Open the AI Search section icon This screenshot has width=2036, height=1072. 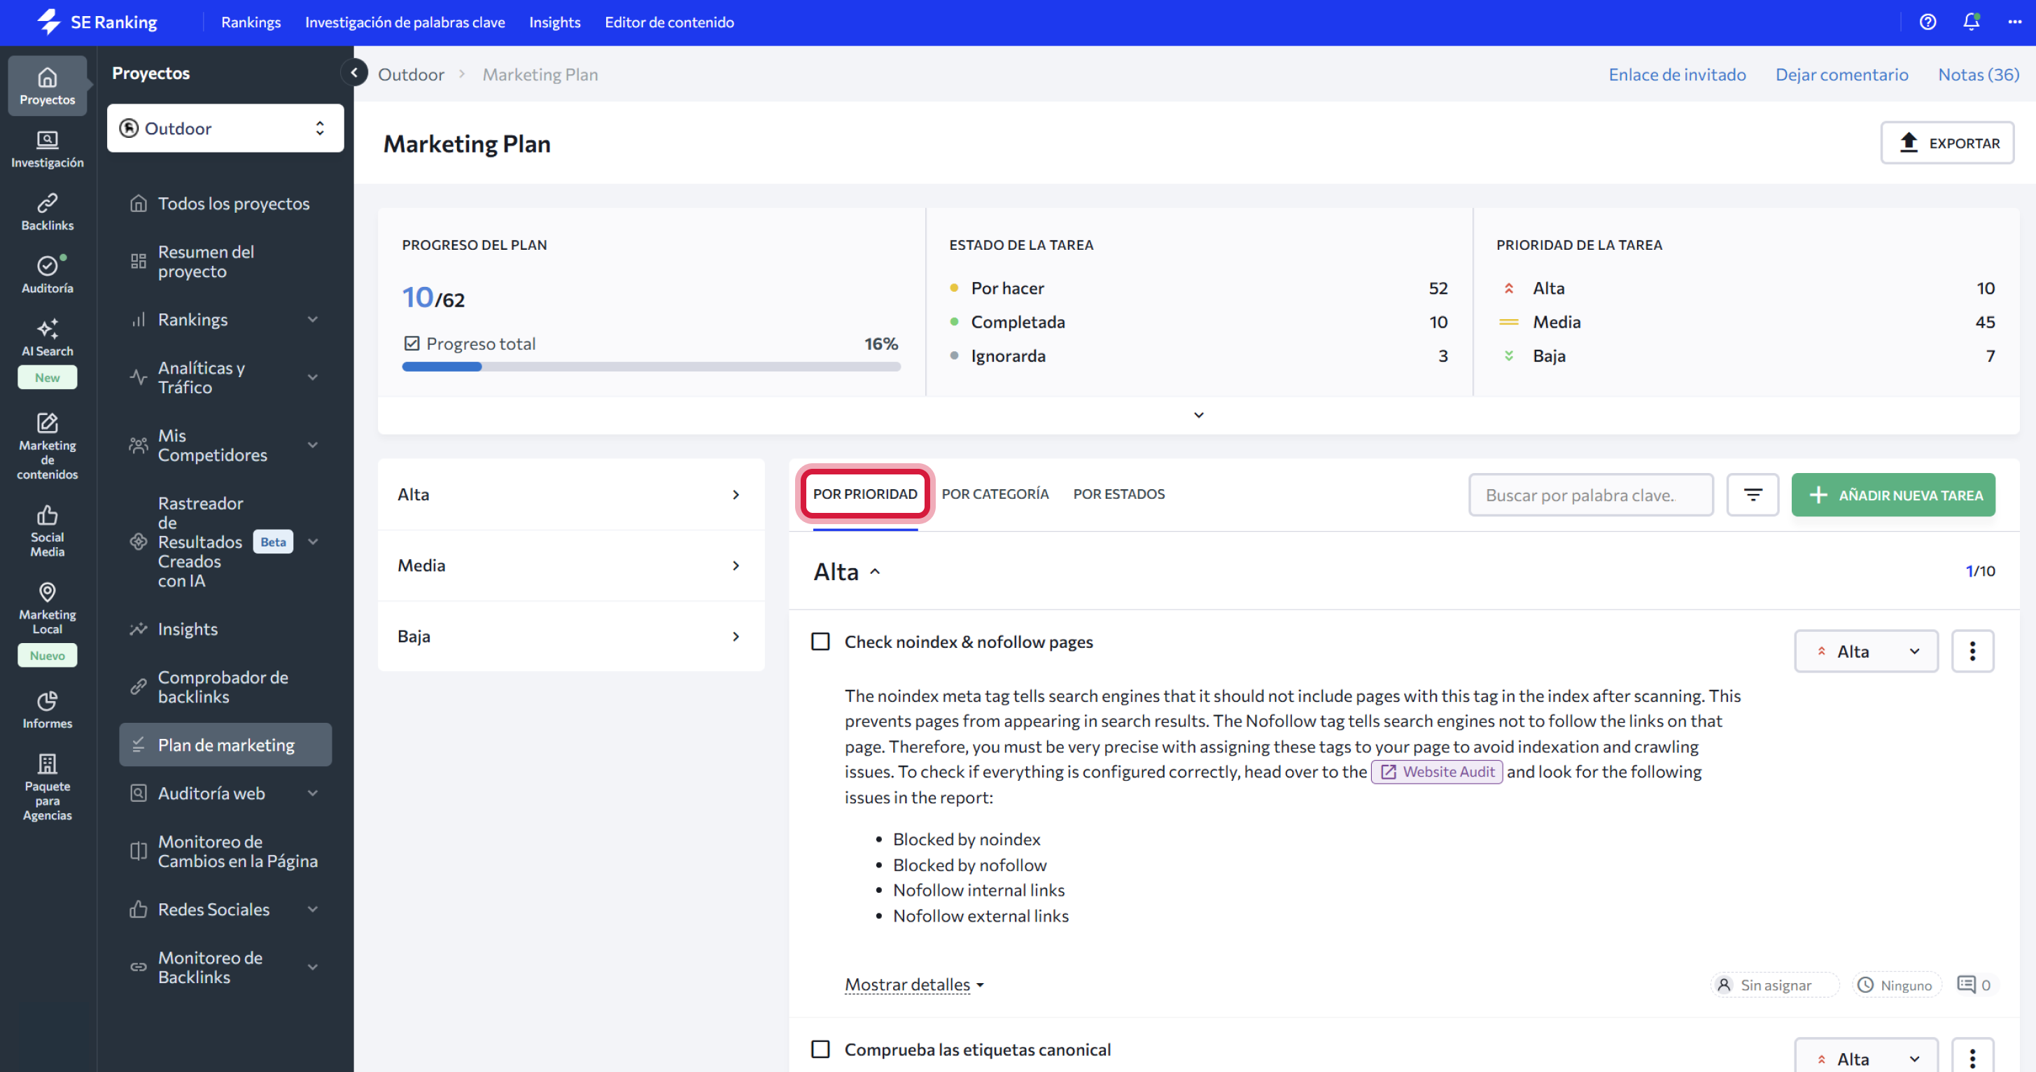[x=48, y=337]
